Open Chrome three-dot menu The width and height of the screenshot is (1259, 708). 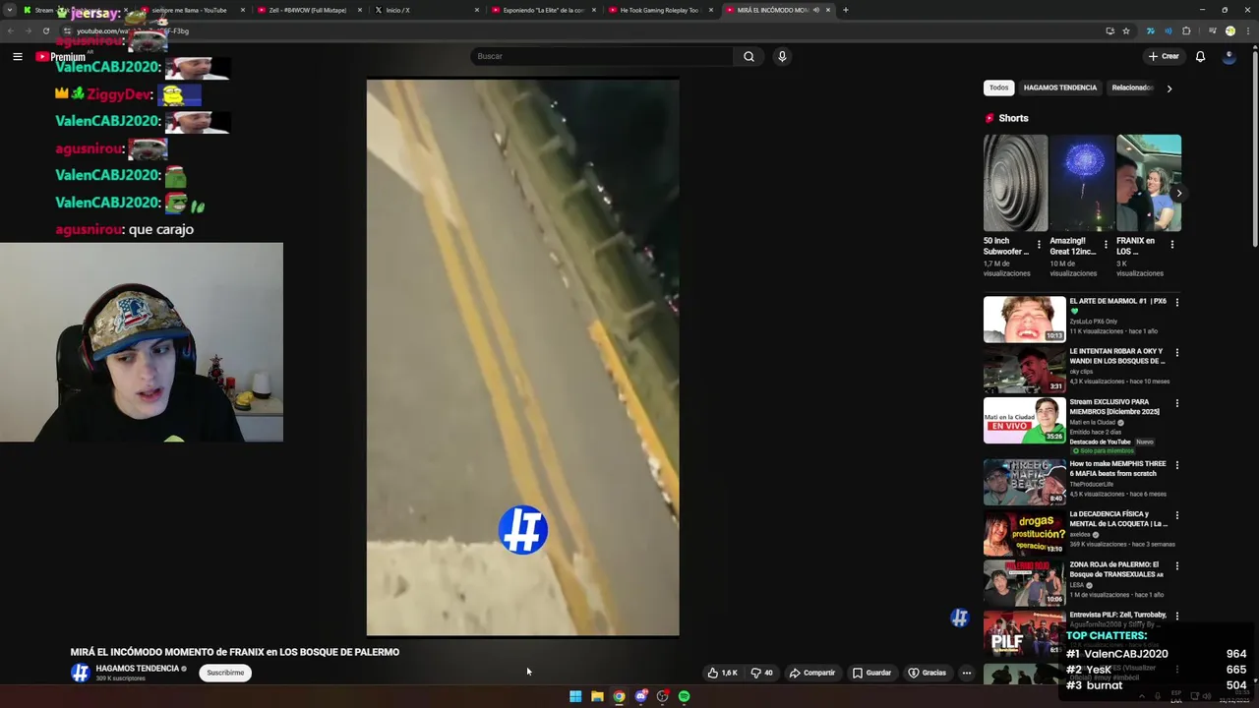point(1249,30)
